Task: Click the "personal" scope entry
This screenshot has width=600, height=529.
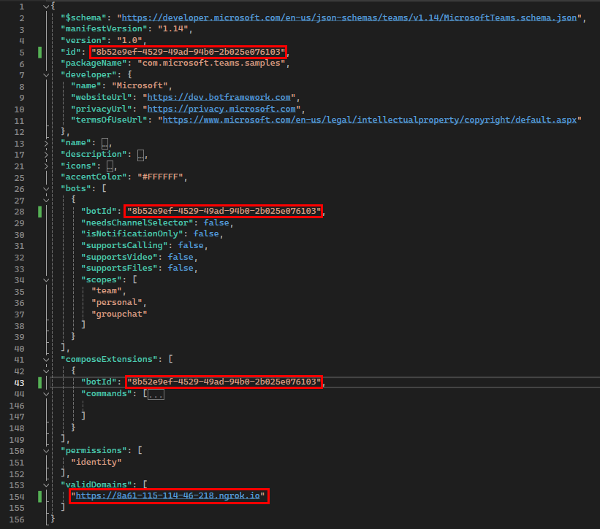Action: pyautogui.click(x=117, y=302)
